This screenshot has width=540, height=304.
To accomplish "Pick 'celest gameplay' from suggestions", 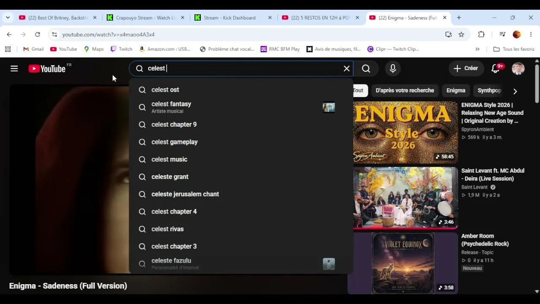I will coord(241,142).
